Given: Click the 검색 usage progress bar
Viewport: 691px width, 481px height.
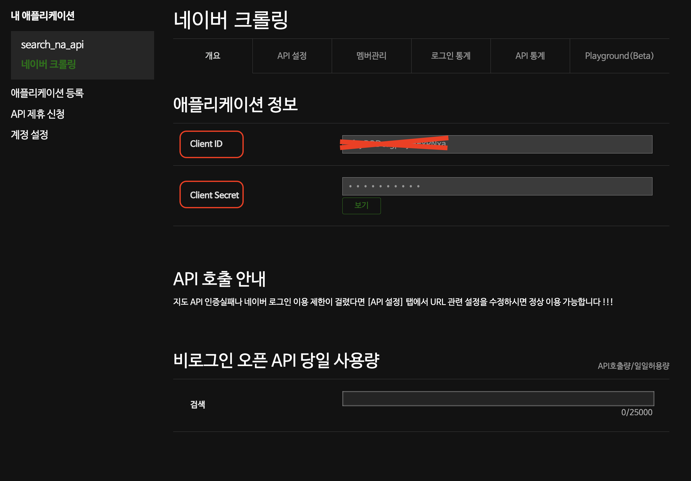Looking at the screenshot, I should click(498, 399).
